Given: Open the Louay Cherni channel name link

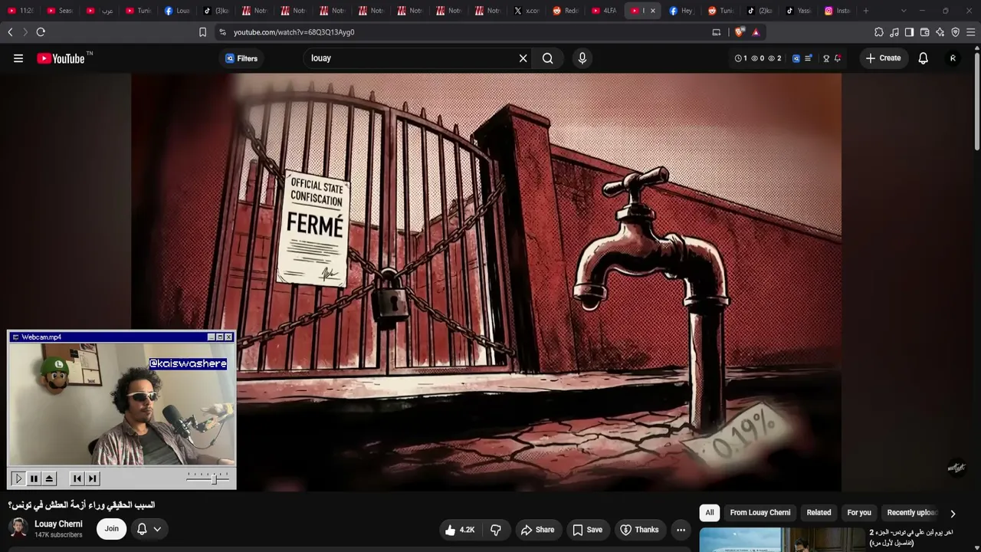Looking at the screenshot, I should point(58,524).
